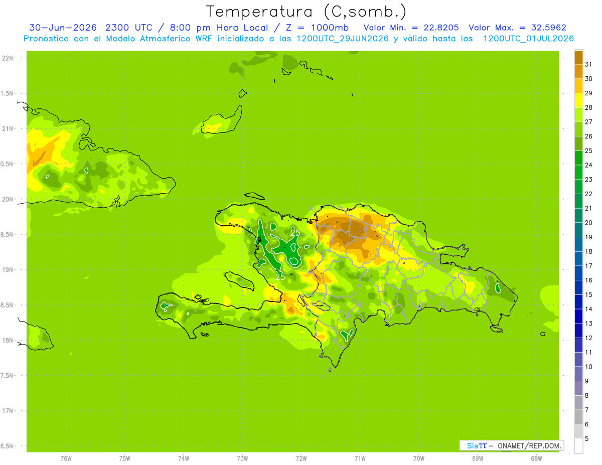
Task: Click the blue color band between 15 and 16
Action: tap(578, 287)
